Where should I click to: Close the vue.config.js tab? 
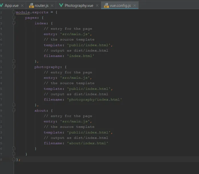[135, 5]
